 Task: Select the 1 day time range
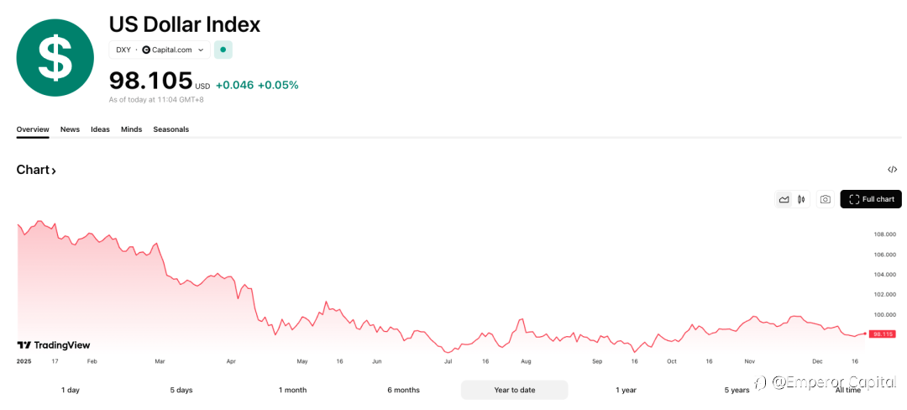[71, 390]
